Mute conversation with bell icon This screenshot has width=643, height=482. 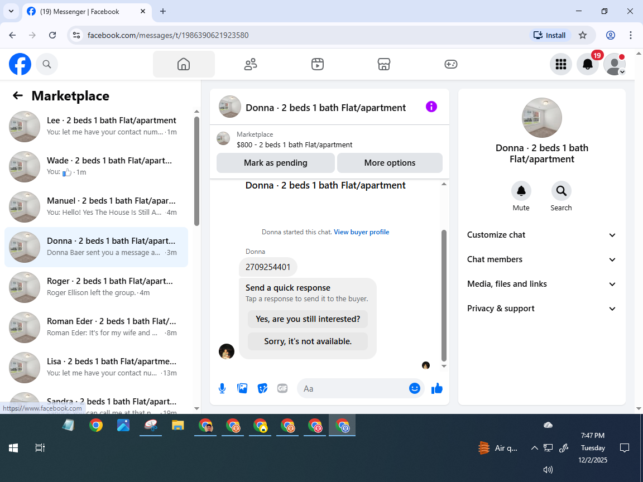pyautogui.click(x=521, y=191)
